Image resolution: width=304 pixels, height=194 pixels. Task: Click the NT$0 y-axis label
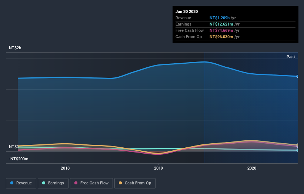tap(14, 147)
